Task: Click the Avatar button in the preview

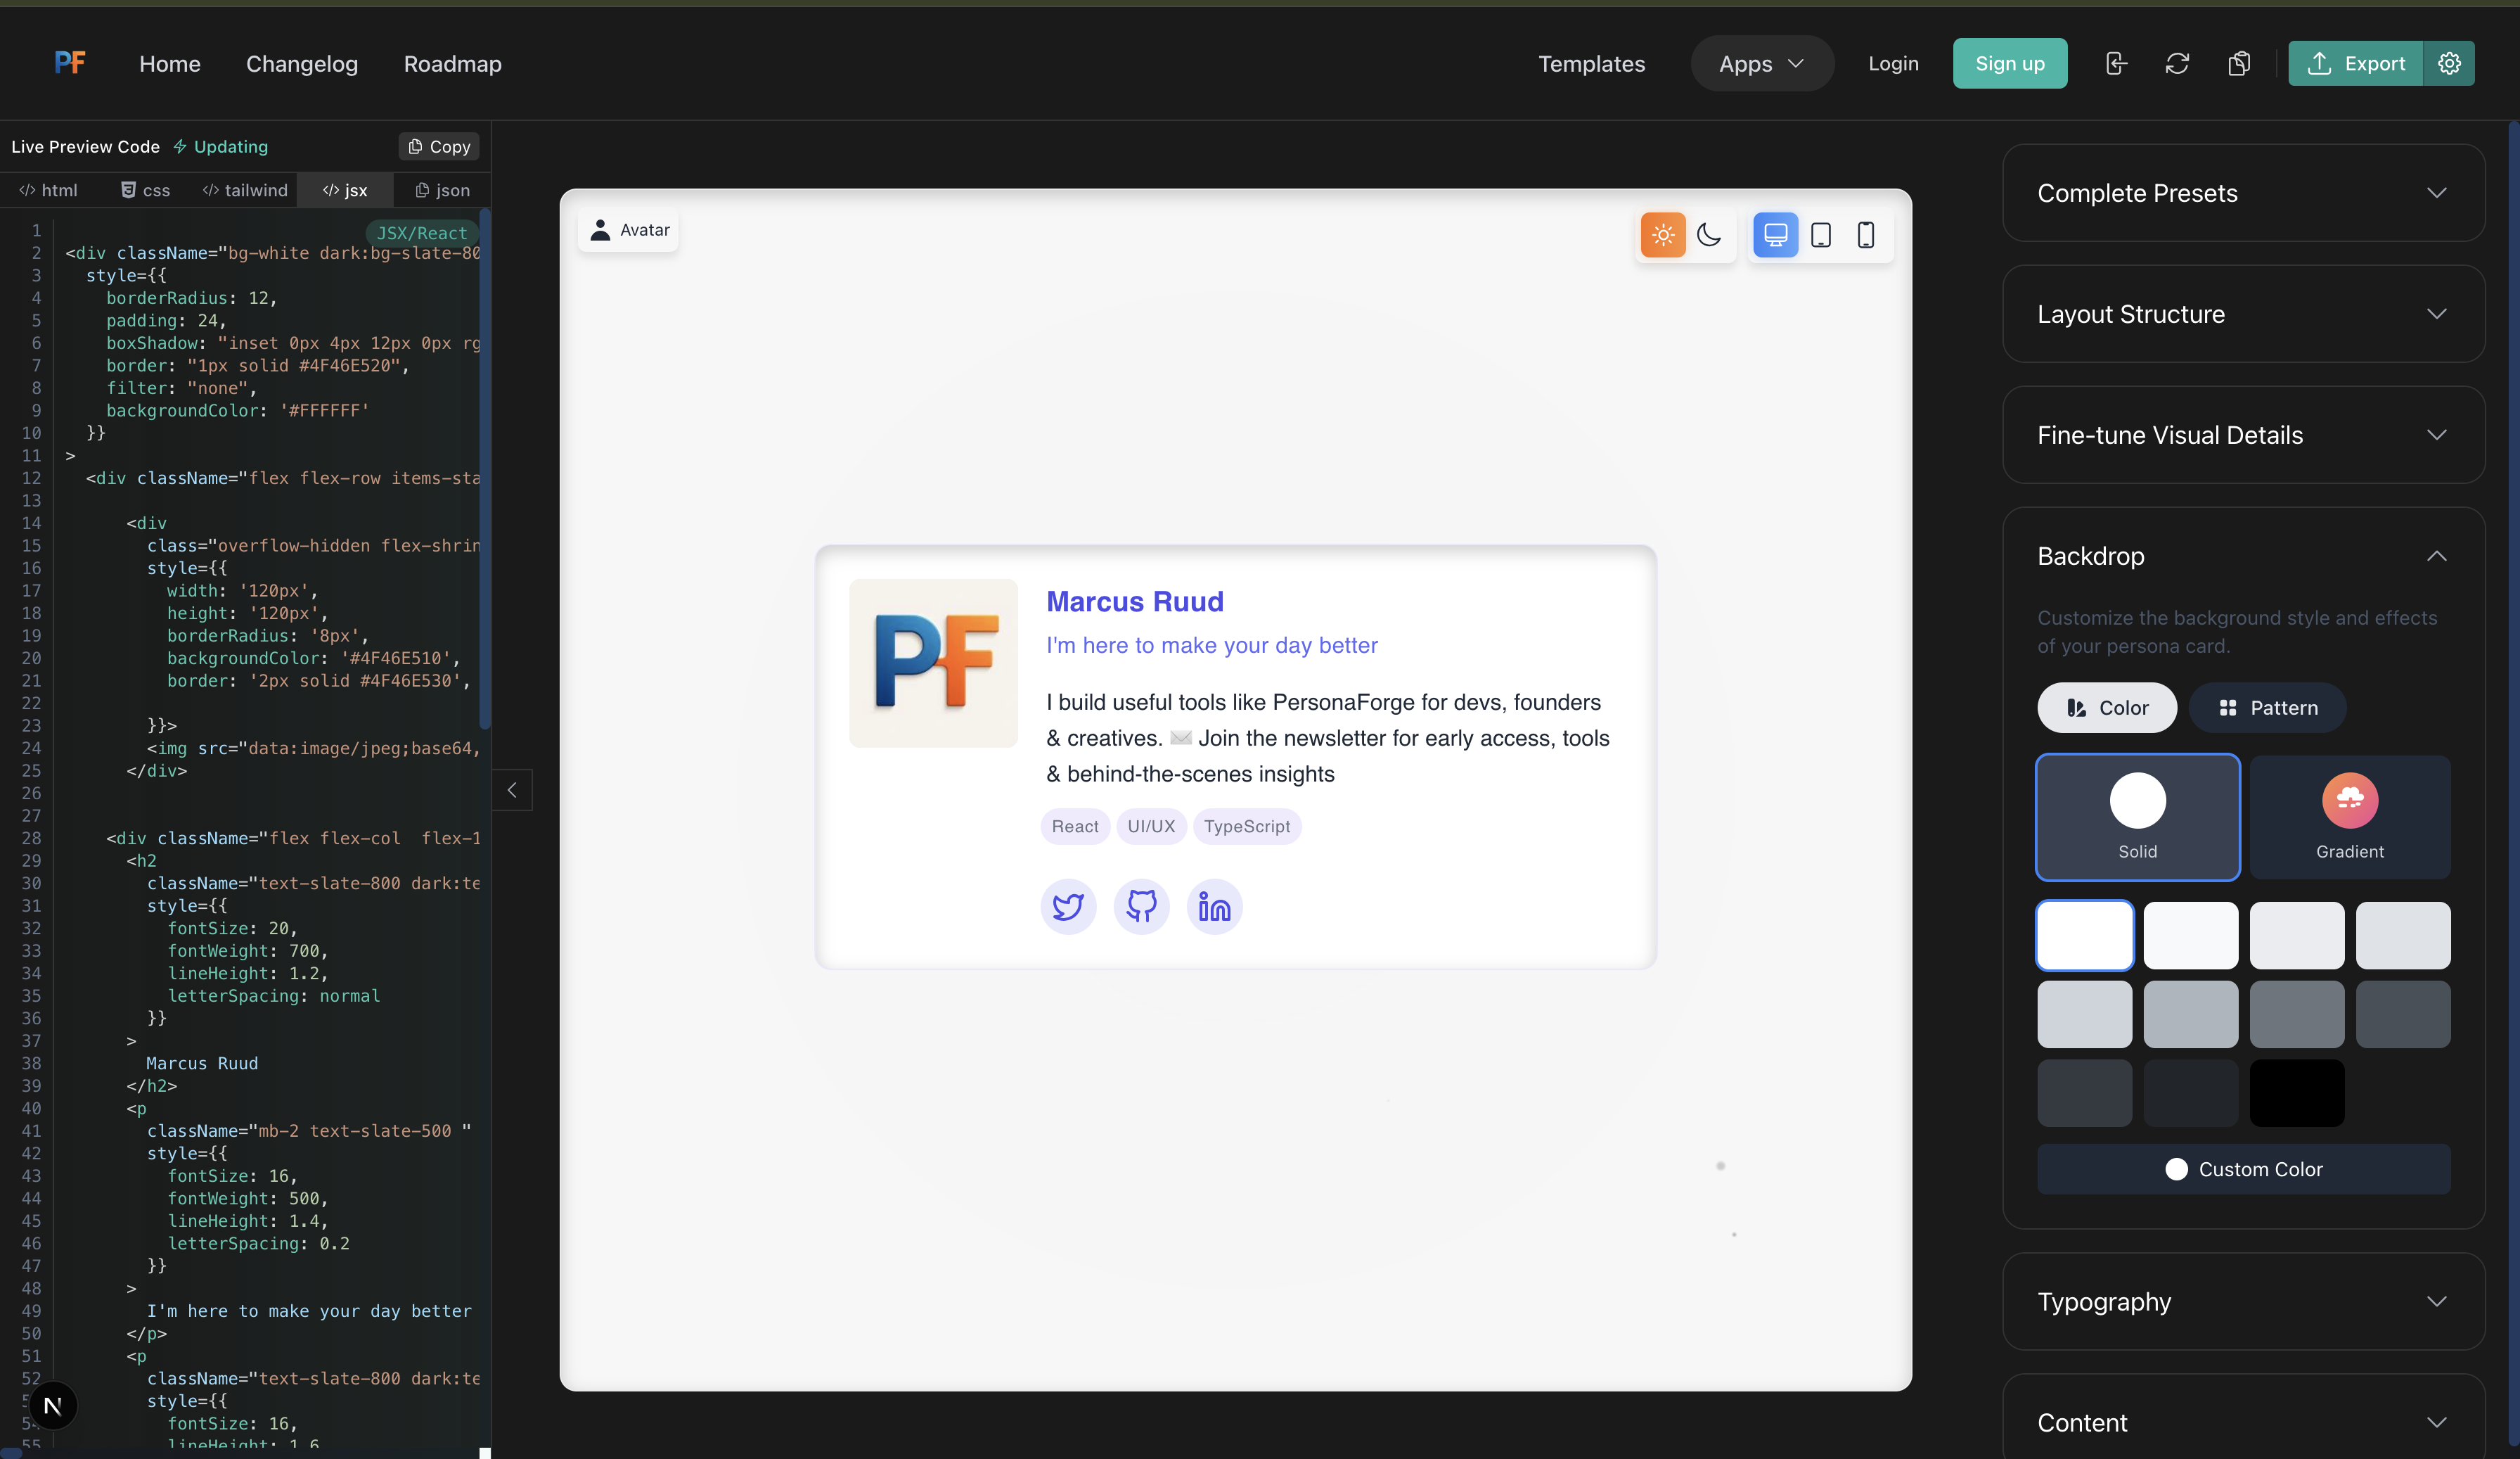Action: point(629,230)
